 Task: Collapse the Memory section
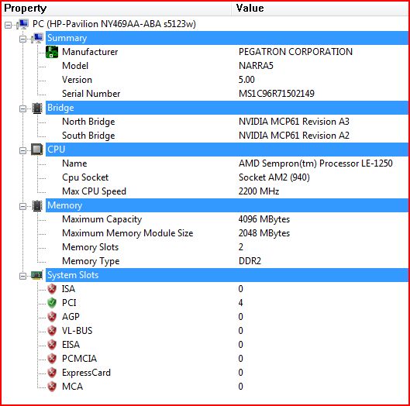click(x=22, y=206)
